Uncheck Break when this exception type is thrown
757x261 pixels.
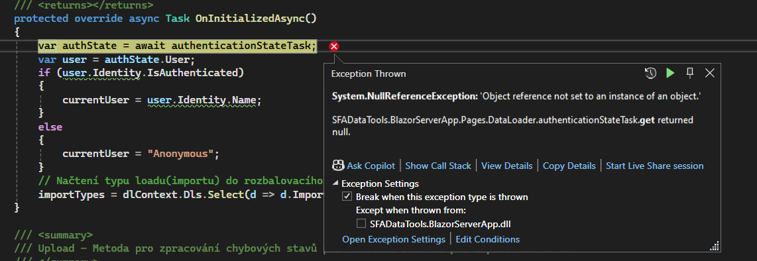coord(347,197)
